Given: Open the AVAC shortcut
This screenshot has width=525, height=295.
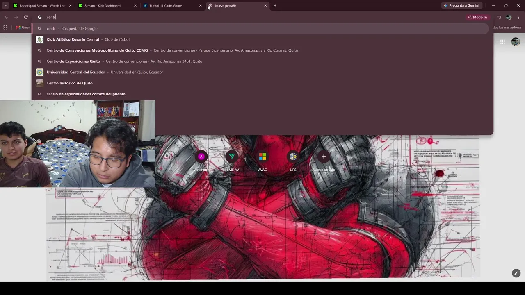Looking at the screenshot, I should point(262,161).
